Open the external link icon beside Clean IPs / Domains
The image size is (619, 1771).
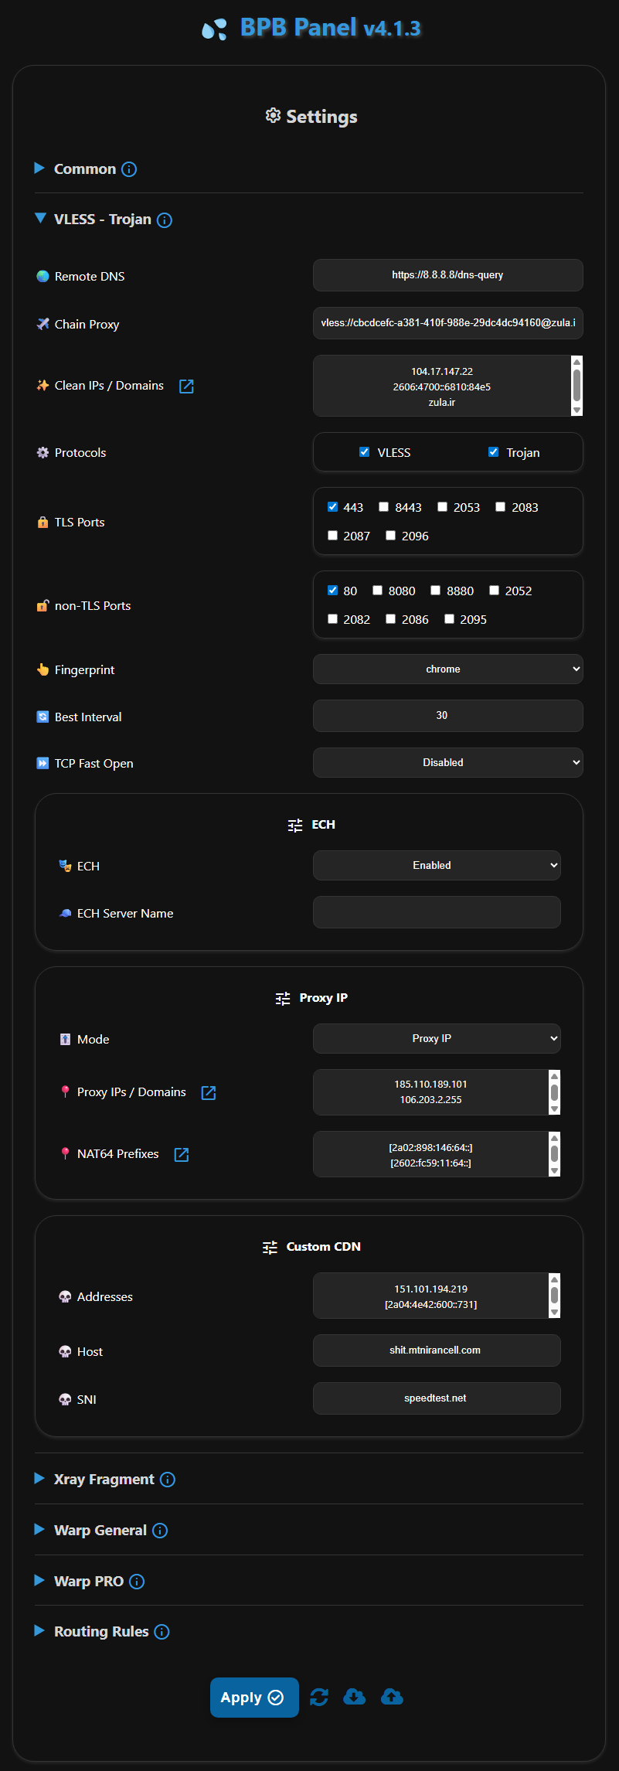(186, 387)
